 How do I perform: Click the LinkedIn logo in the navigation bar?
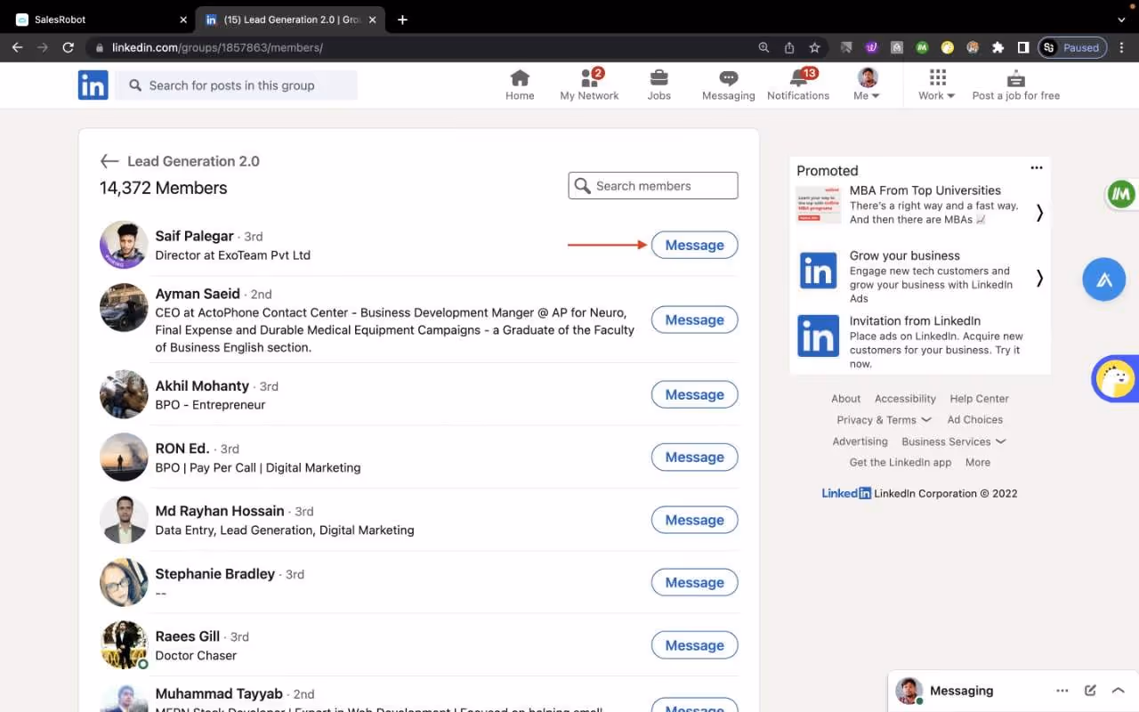[x=93, y=85]
